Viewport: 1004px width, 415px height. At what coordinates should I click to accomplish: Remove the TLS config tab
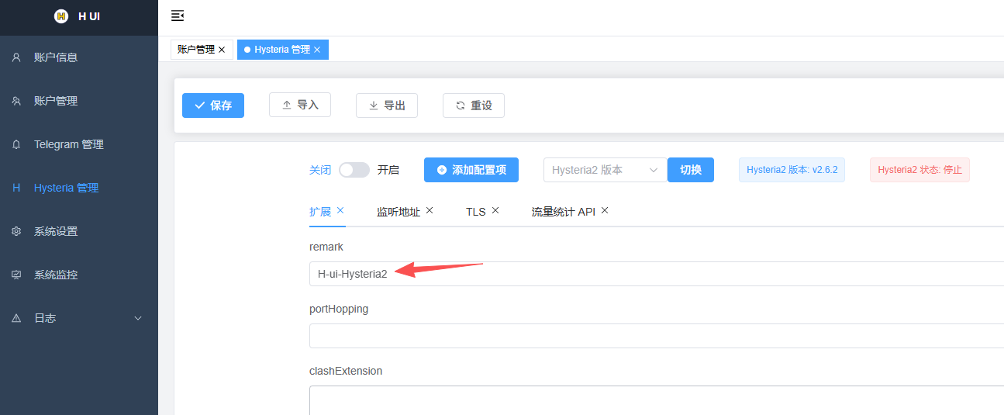coord(495,210)
